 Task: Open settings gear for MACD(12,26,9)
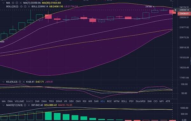point(25,105)
